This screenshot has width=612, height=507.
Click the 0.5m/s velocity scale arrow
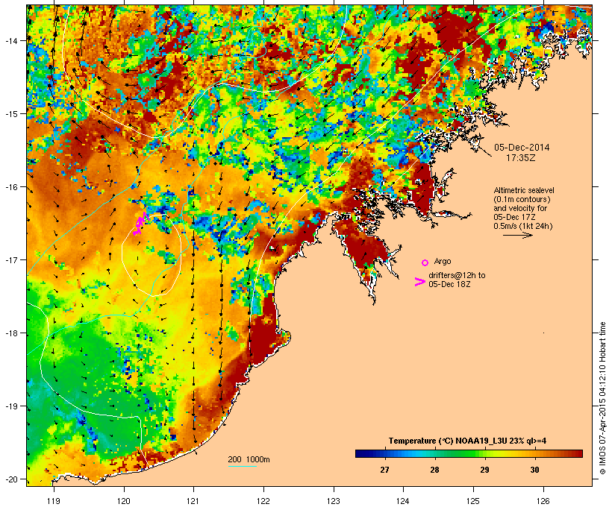click(x=517, y=235)
